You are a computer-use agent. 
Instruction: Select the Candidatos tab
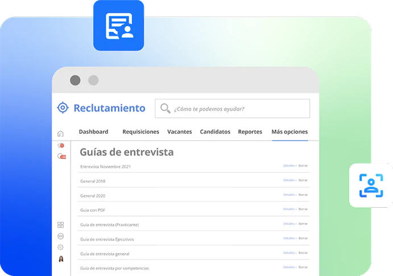tap(215, 132)
